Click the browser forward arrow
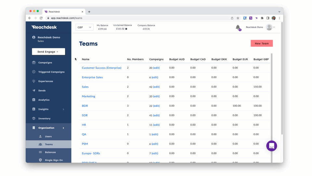Image resolution: width=312 pixels, height=176 pixels. (35, 18)
